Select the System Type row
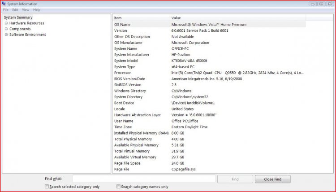 point(209,67)
